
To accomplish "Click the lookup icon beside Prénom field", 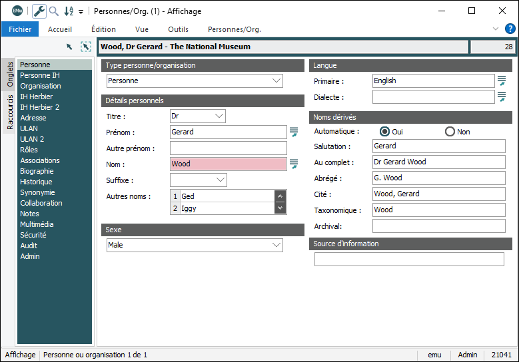I will tap(294, 132).
